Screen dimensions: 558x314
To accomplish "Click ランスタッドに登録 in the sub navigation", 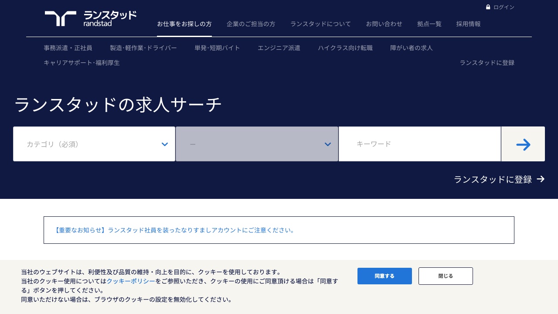I will [x=487, y=63].
